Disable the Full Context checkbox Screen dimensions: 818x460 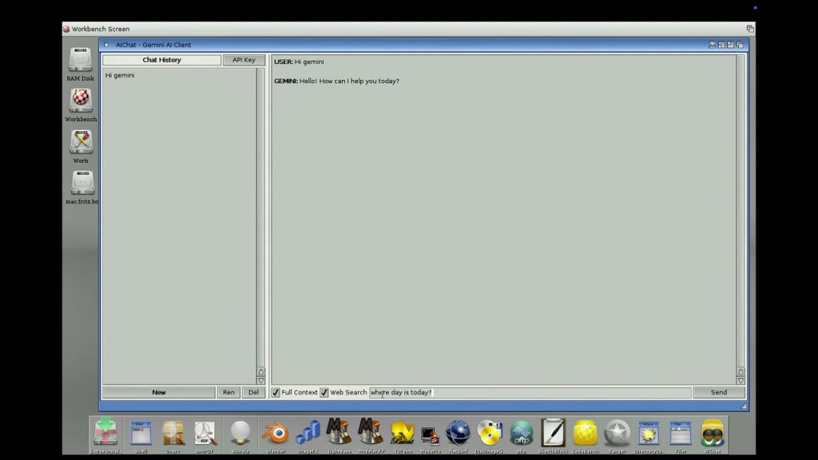276,392
